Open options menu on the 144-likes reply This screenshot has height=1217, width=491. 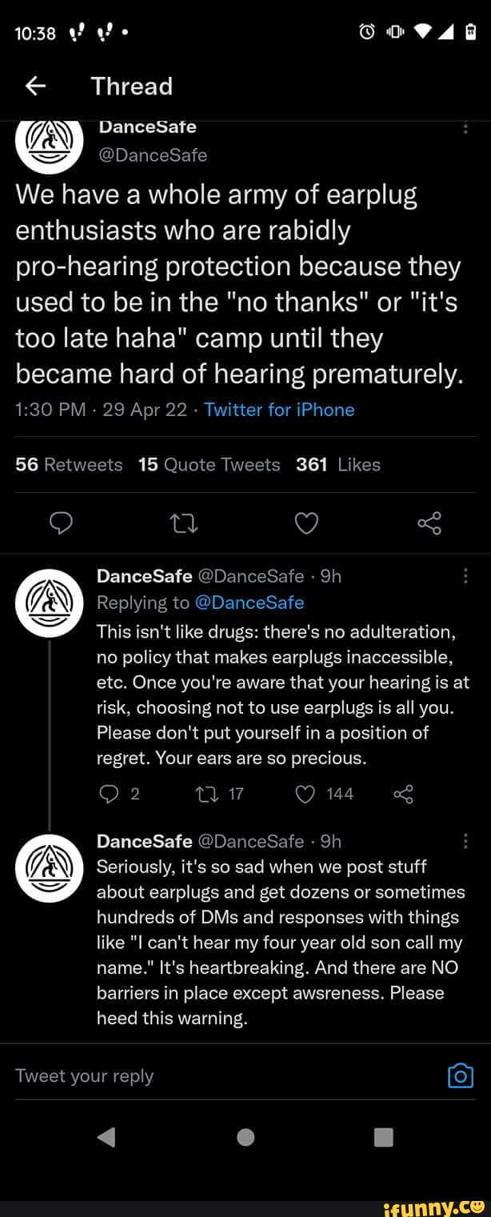click(466, 575)
